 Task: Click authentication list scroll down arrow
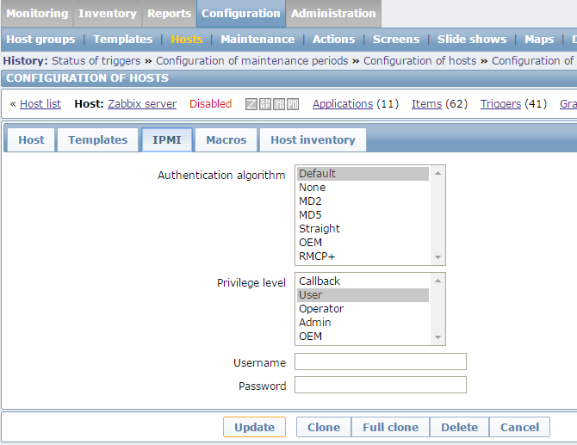click(437, 257)
